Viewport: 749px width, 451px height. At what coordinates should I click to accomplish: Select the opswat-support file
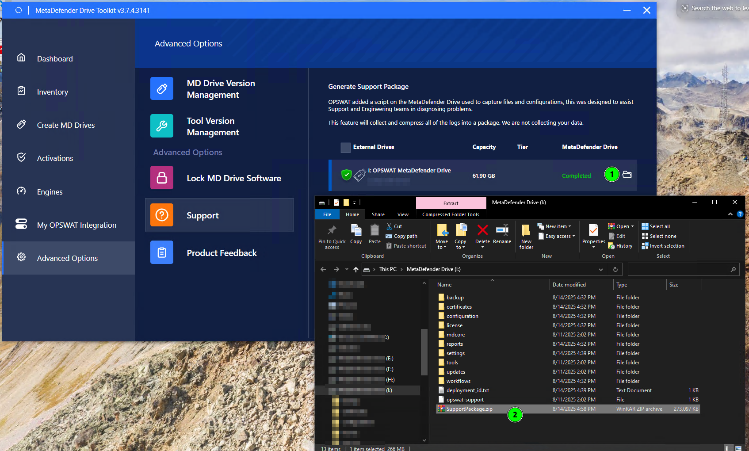568,400
